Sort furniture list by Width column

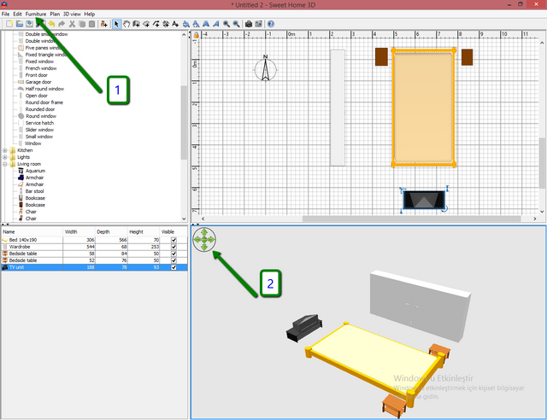pos(79,232)
